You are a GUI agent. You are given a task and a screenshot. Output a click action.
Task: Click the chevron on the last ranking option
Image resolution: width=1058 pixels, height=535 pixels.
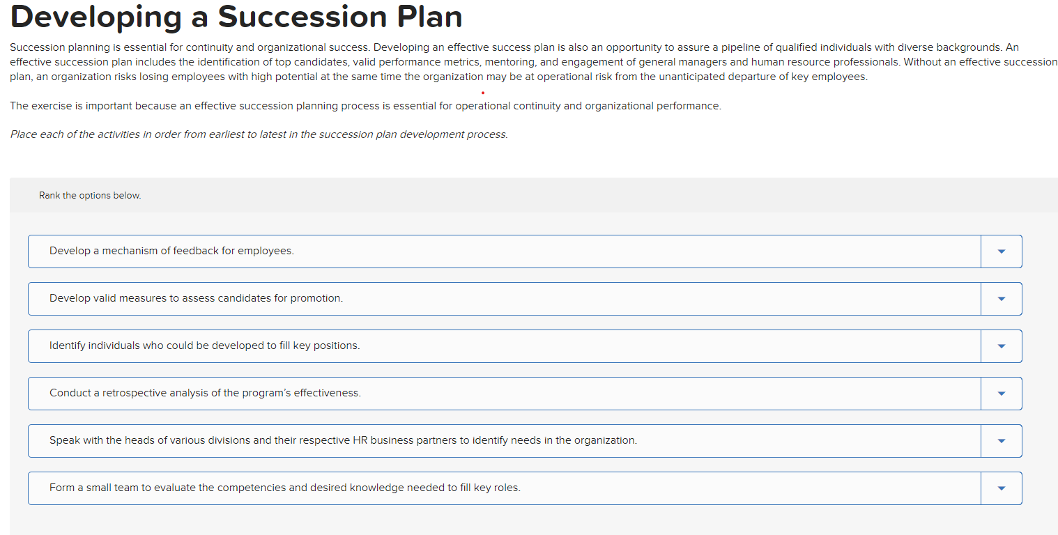pyautogui.click(x=1002, y=488)
